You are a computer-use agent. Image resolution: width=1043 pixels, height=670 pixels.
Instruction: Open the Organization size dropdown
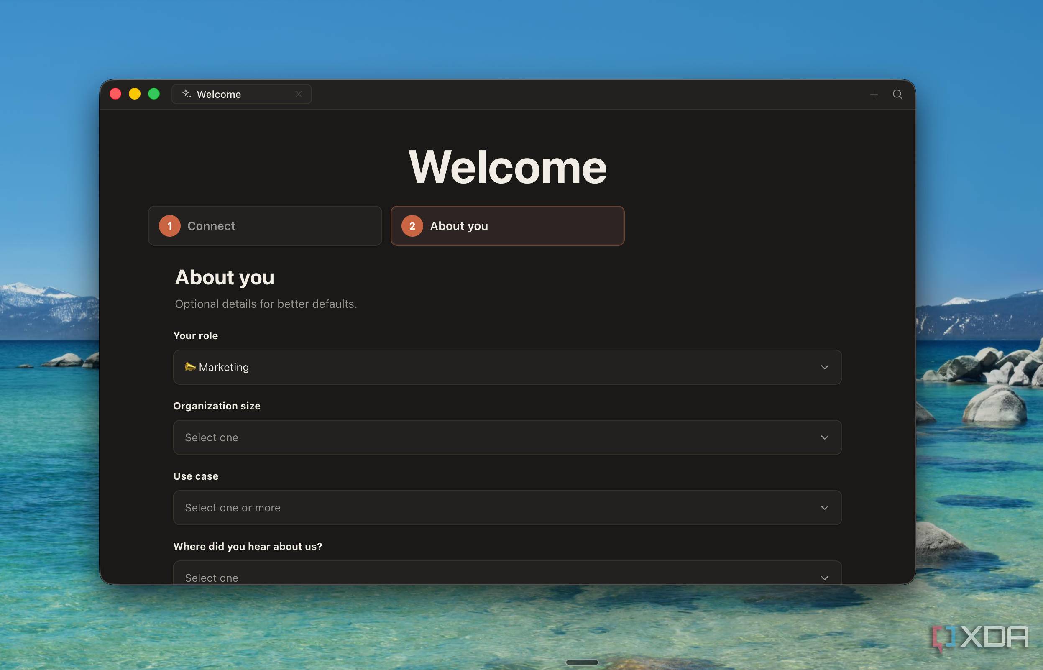coord(507,437)
